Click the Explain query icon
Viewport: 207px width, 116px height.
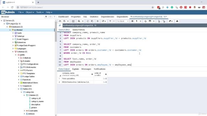pos(145,21)
